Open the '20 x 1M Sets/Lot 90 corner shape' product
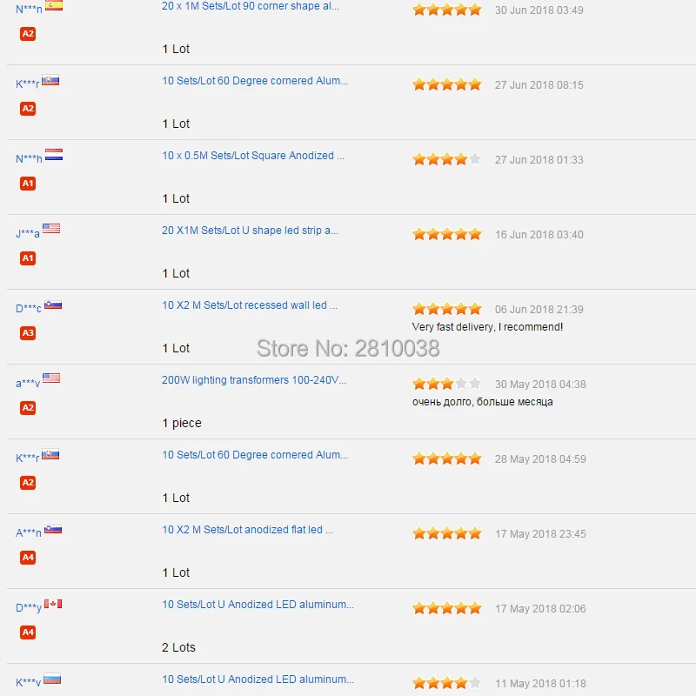This screenshot has height=696, width=696. pyautogui.click(x=251, y=6)
